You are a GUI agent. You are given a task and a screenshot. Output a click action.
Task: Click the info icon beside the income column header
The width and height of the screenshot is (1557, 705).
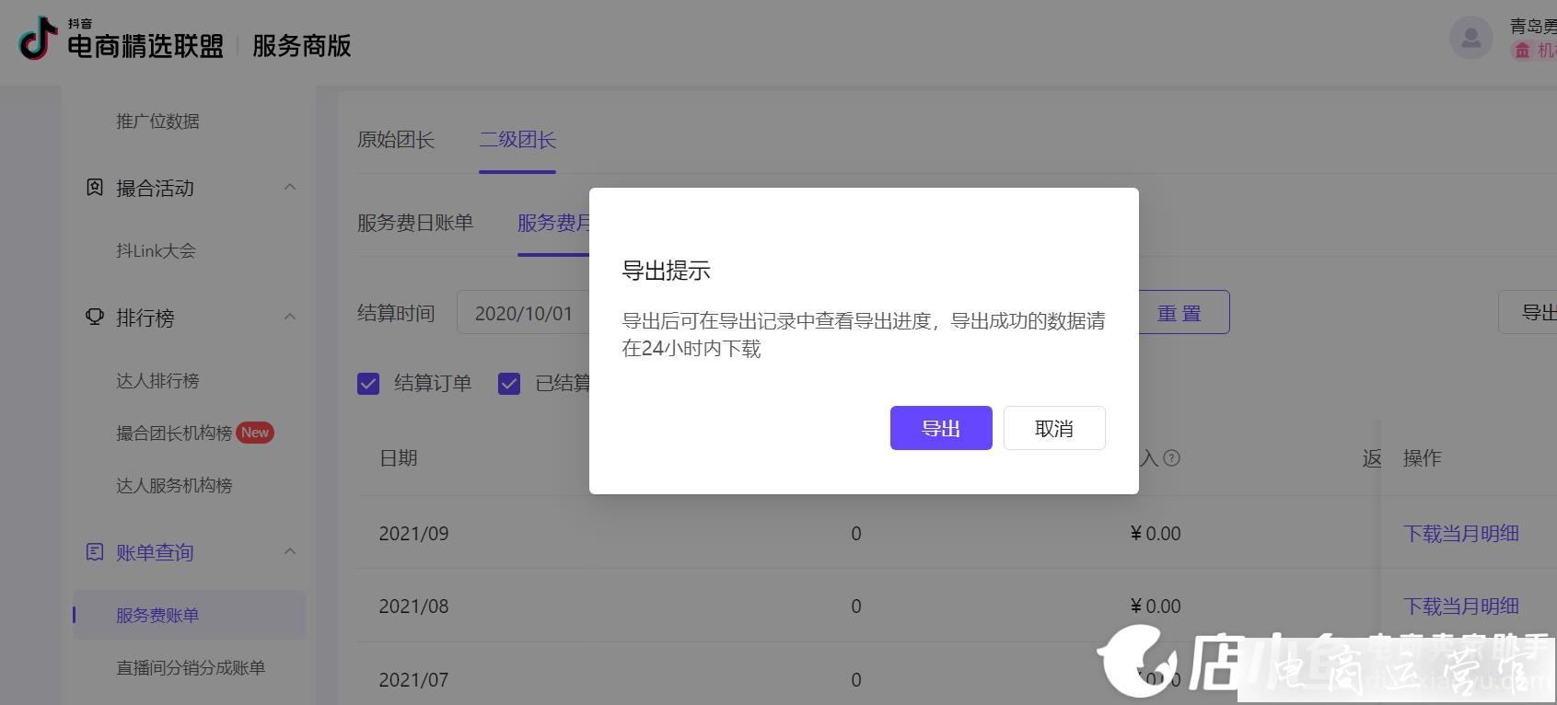point(1171,458)
